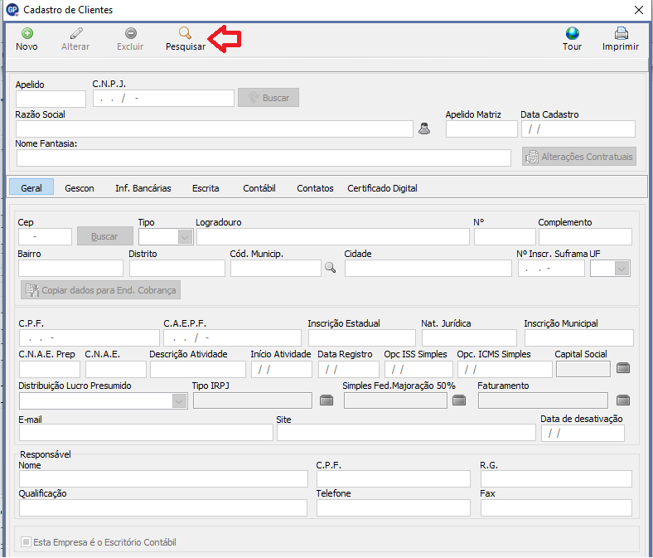
Task: Open Distribuição Lucro Presumido dropdown
Action: point(179,400)
